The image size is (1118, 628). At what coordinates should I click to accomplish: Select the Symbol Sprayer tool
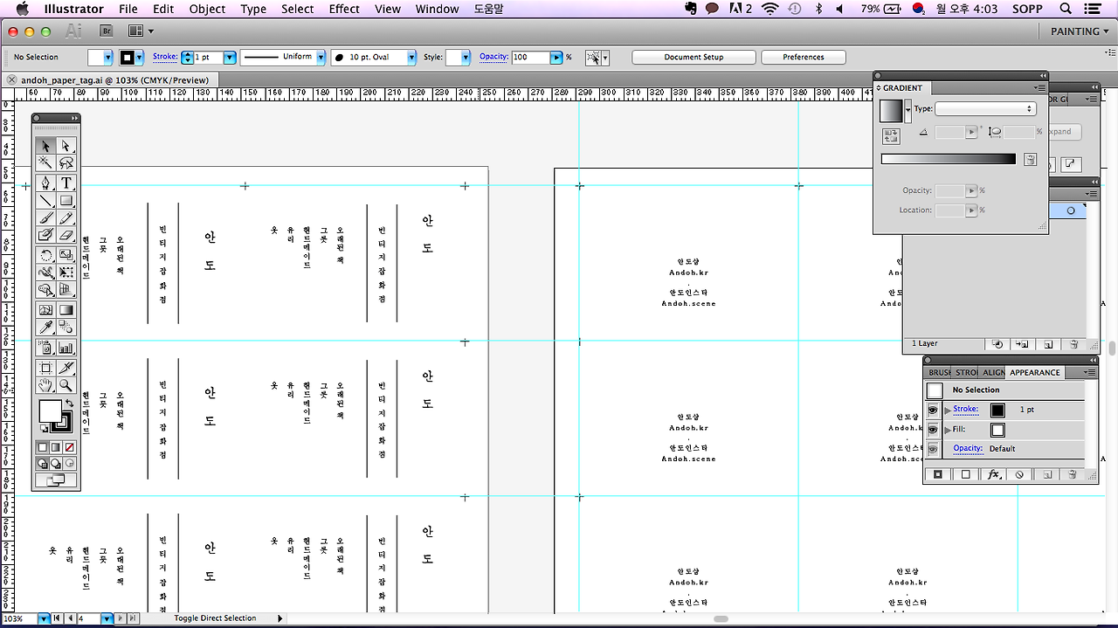(x=46, y=348)
